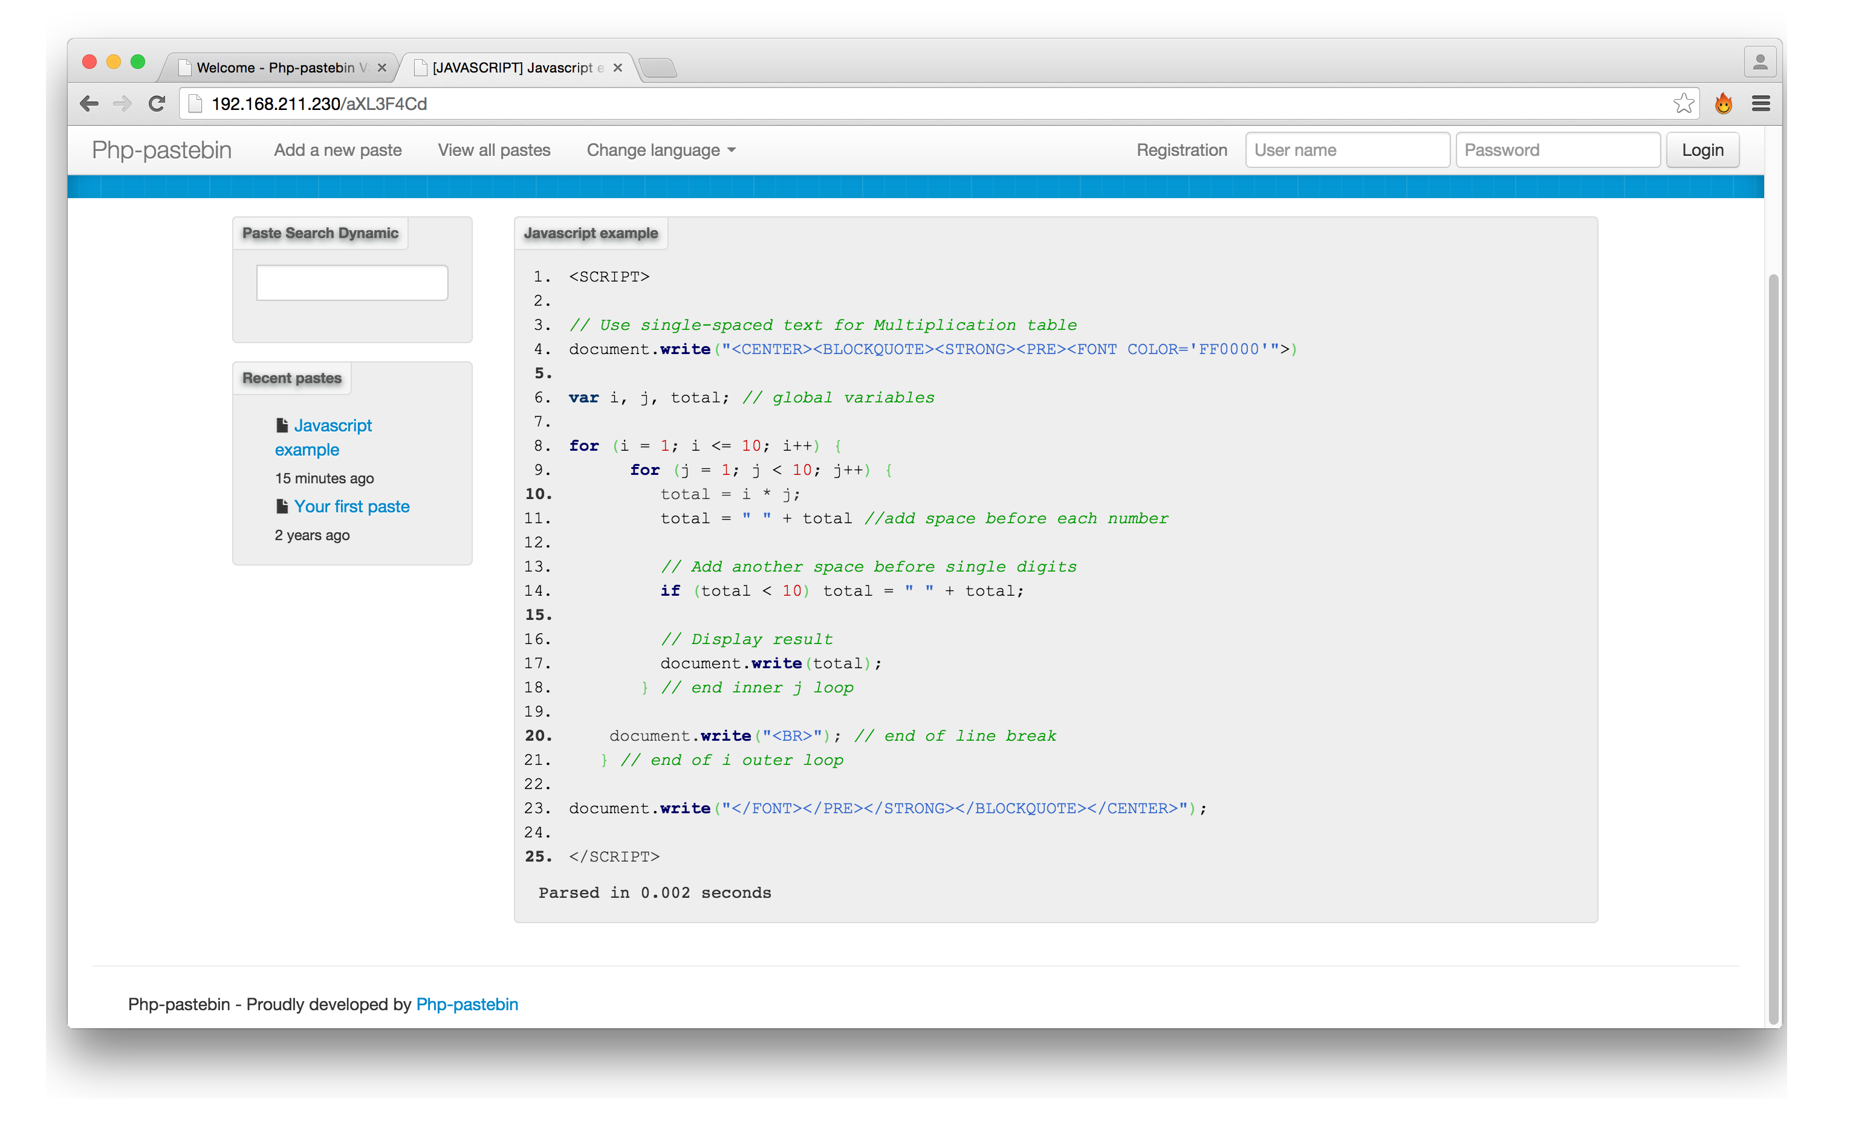Reload the current page

(156, 103)
